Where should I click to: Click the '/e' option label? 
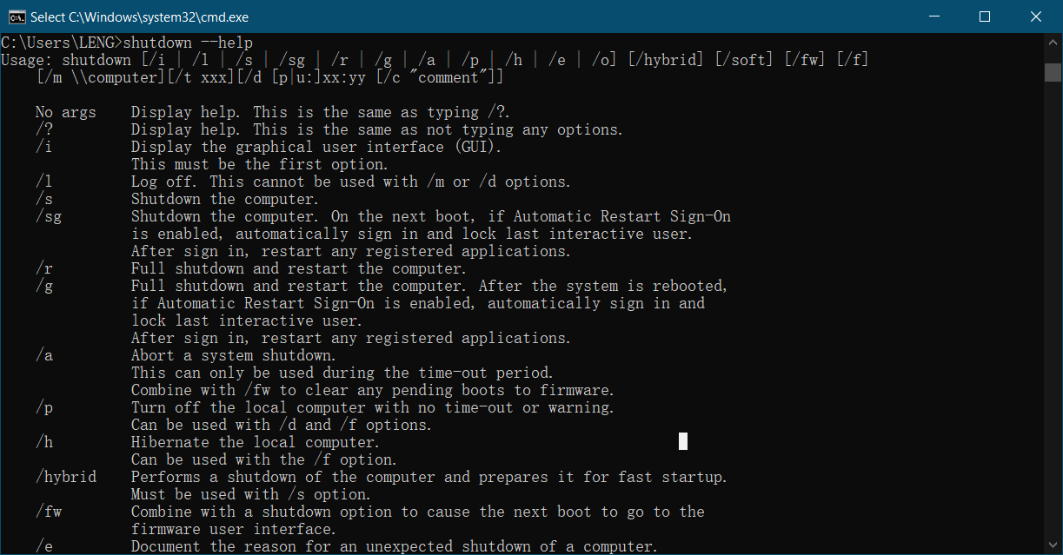click(44, 546)
